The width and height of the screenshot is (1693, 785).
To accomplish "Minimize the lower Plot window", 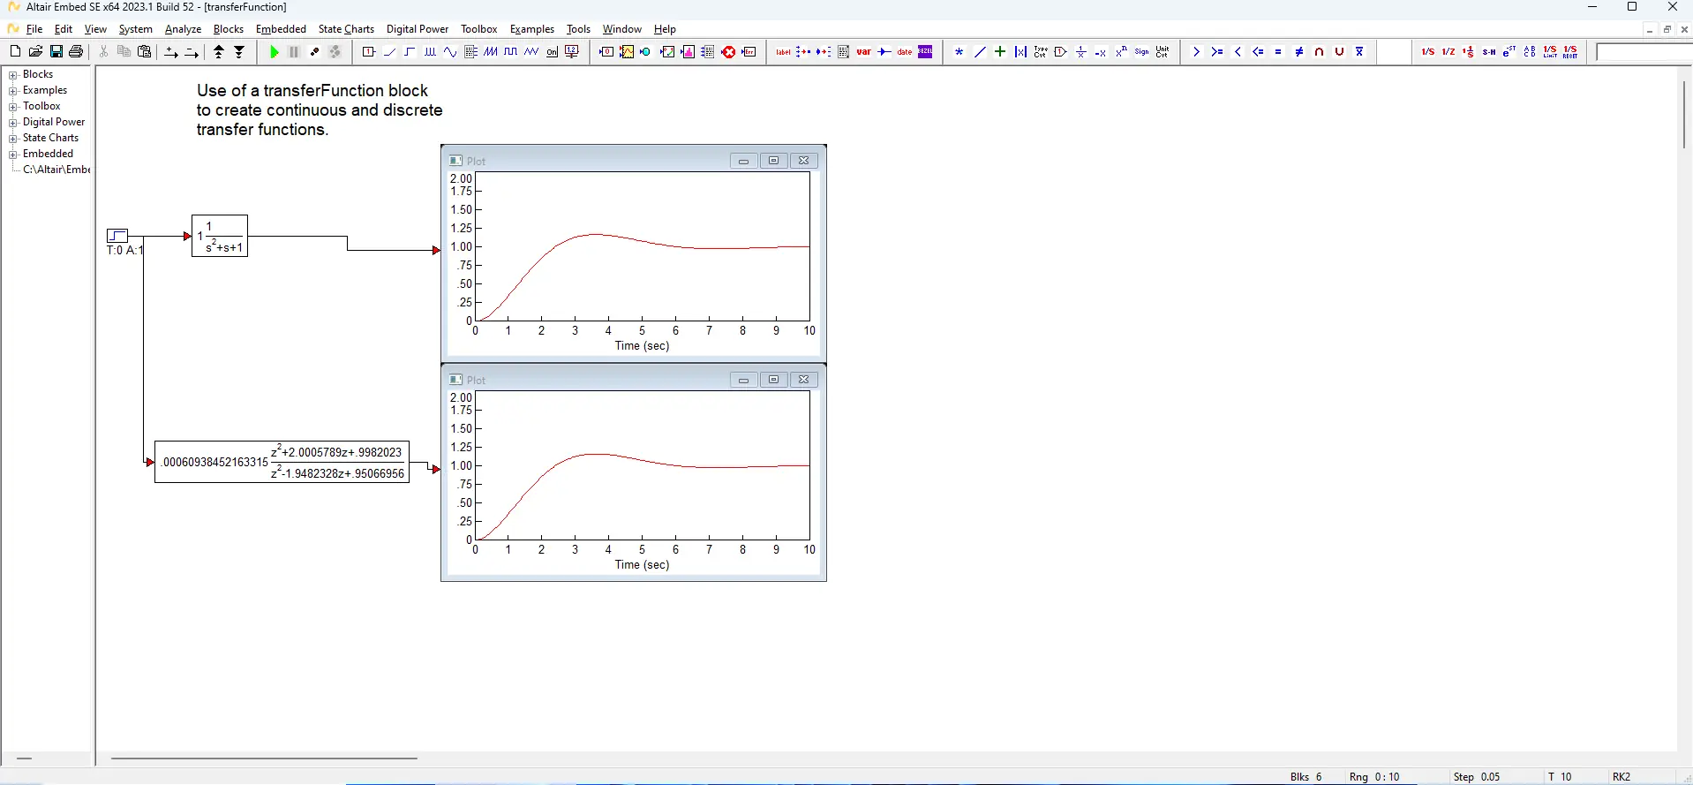I will click(743, 380).
